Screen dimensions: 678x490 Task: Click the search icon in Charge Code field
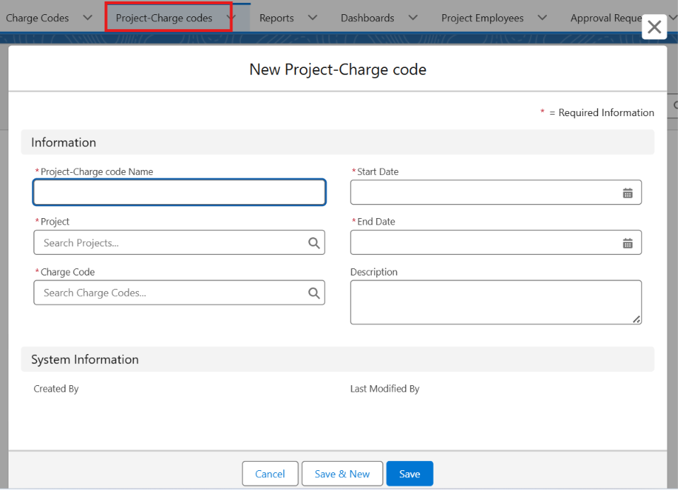click(x=314, y=293)
